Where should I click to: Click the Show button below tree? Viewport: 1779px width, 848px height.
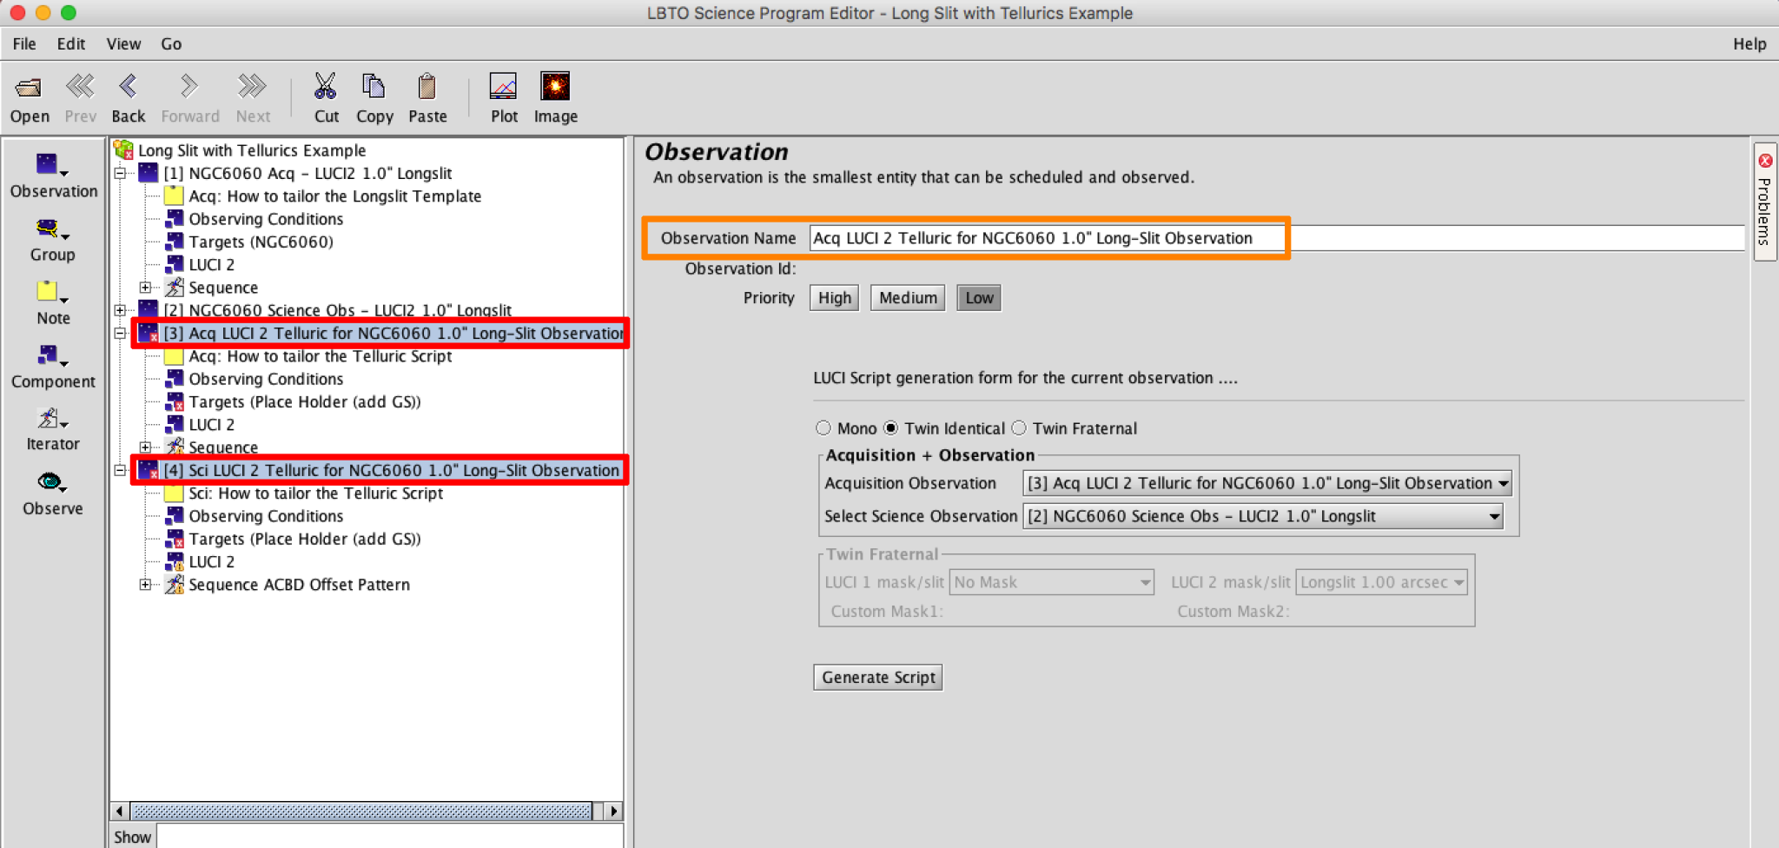[x=132, y=837]
